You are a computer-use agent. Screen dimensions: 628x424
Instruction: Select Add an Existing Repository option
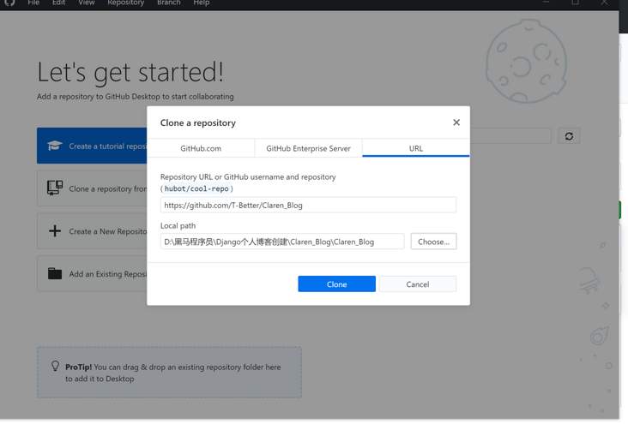92,273
